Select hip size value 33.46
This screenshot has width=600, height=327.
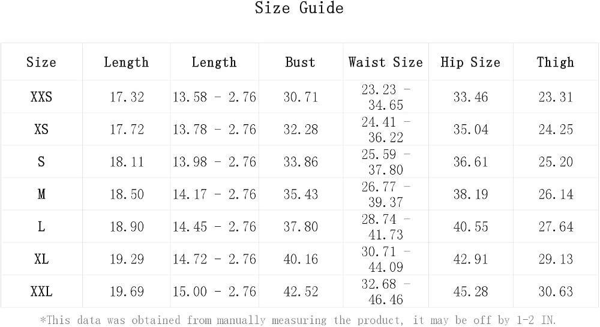pos(470,97)
